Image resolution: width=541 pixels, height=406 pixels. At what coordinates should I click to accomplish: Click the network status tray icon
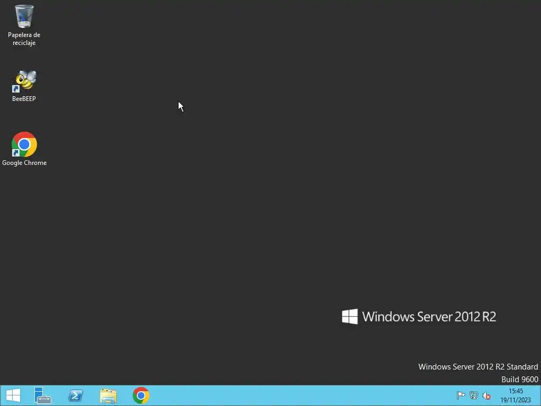click(x=474, y=395)
